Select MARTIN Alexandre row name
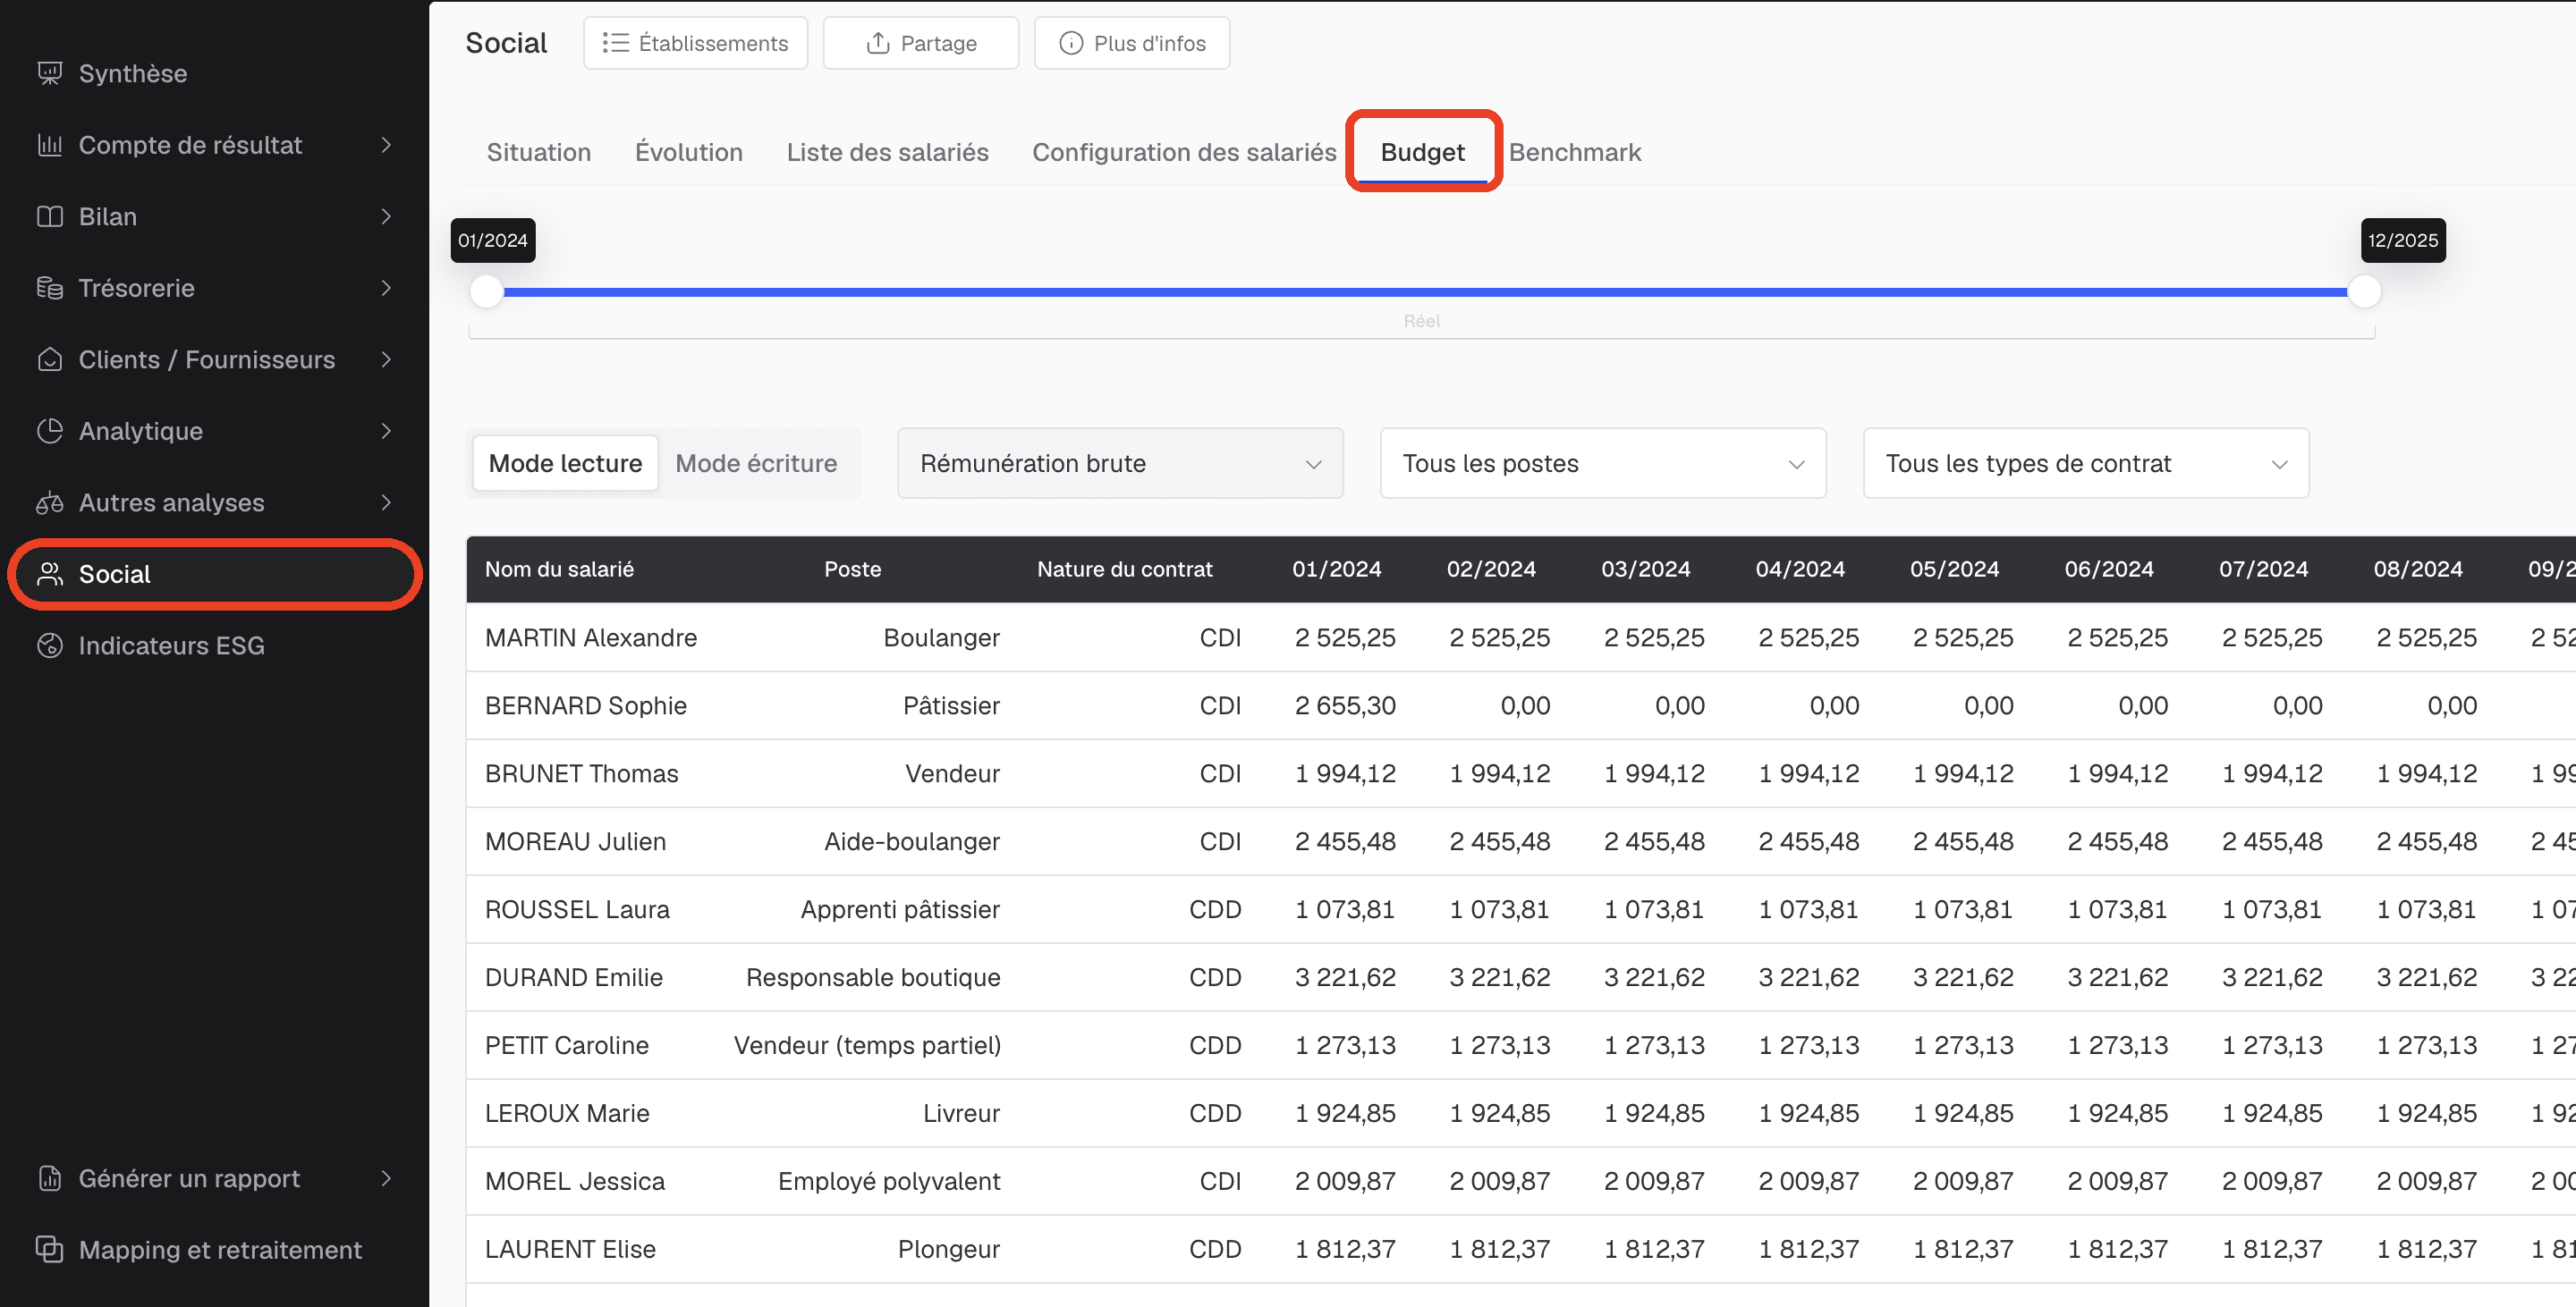This screenshot has height=1307, width=2576. coord(590,637)
